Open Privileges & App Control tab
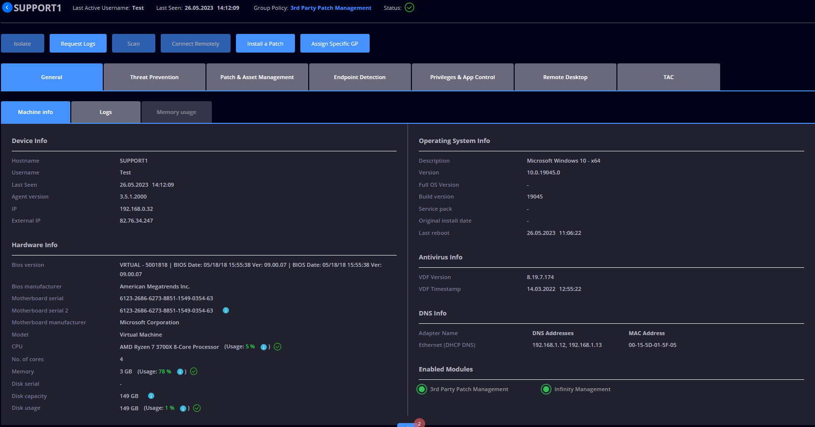Screen dimensions: 815x427 463,77
